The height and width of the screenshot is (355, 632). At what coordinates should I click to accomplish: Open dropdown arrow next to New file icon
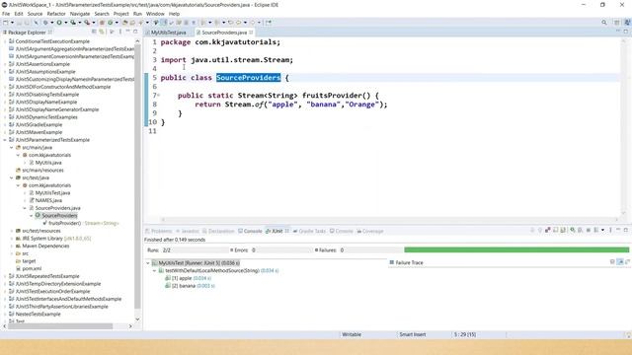click(12, 23)
